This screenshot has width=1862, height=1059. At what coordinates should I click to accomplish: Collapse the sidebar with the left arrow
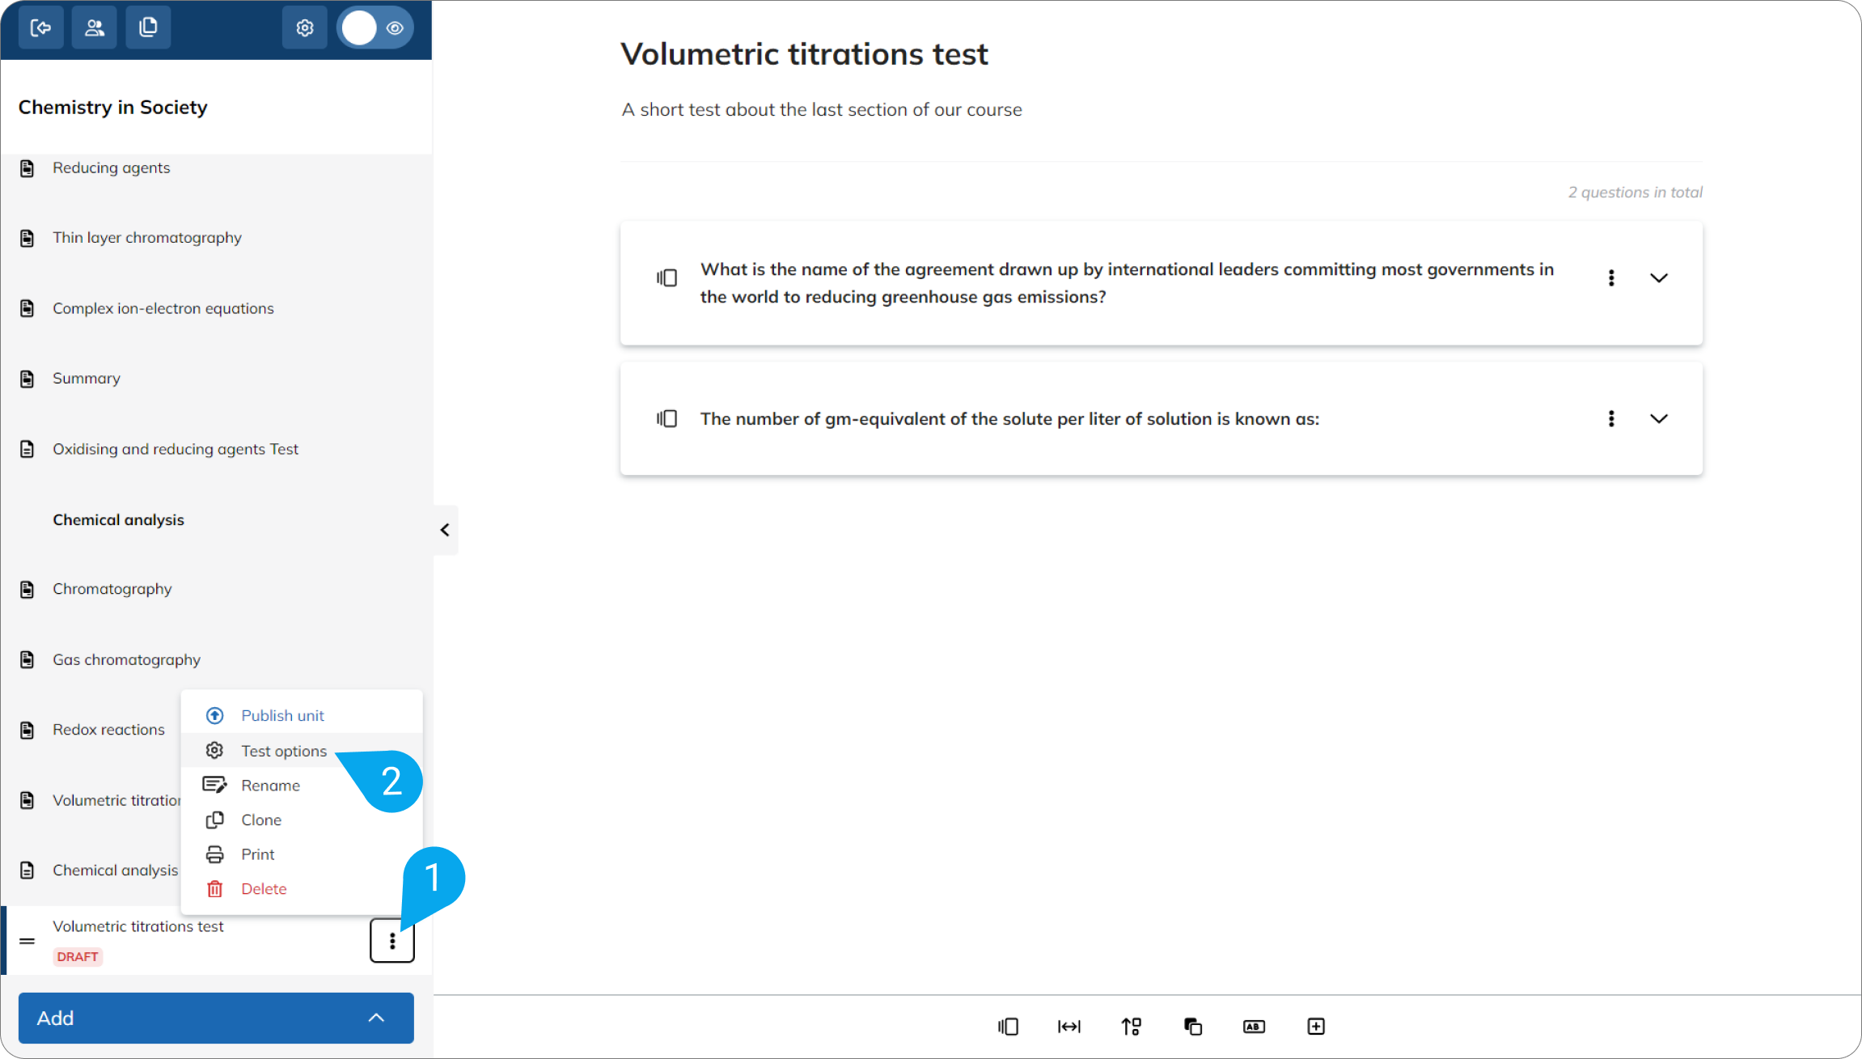pyautogui.click(x=445, y=530)
